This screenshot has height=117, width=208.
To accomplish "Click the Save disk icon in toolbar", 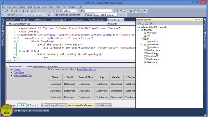I will (19, 11).
